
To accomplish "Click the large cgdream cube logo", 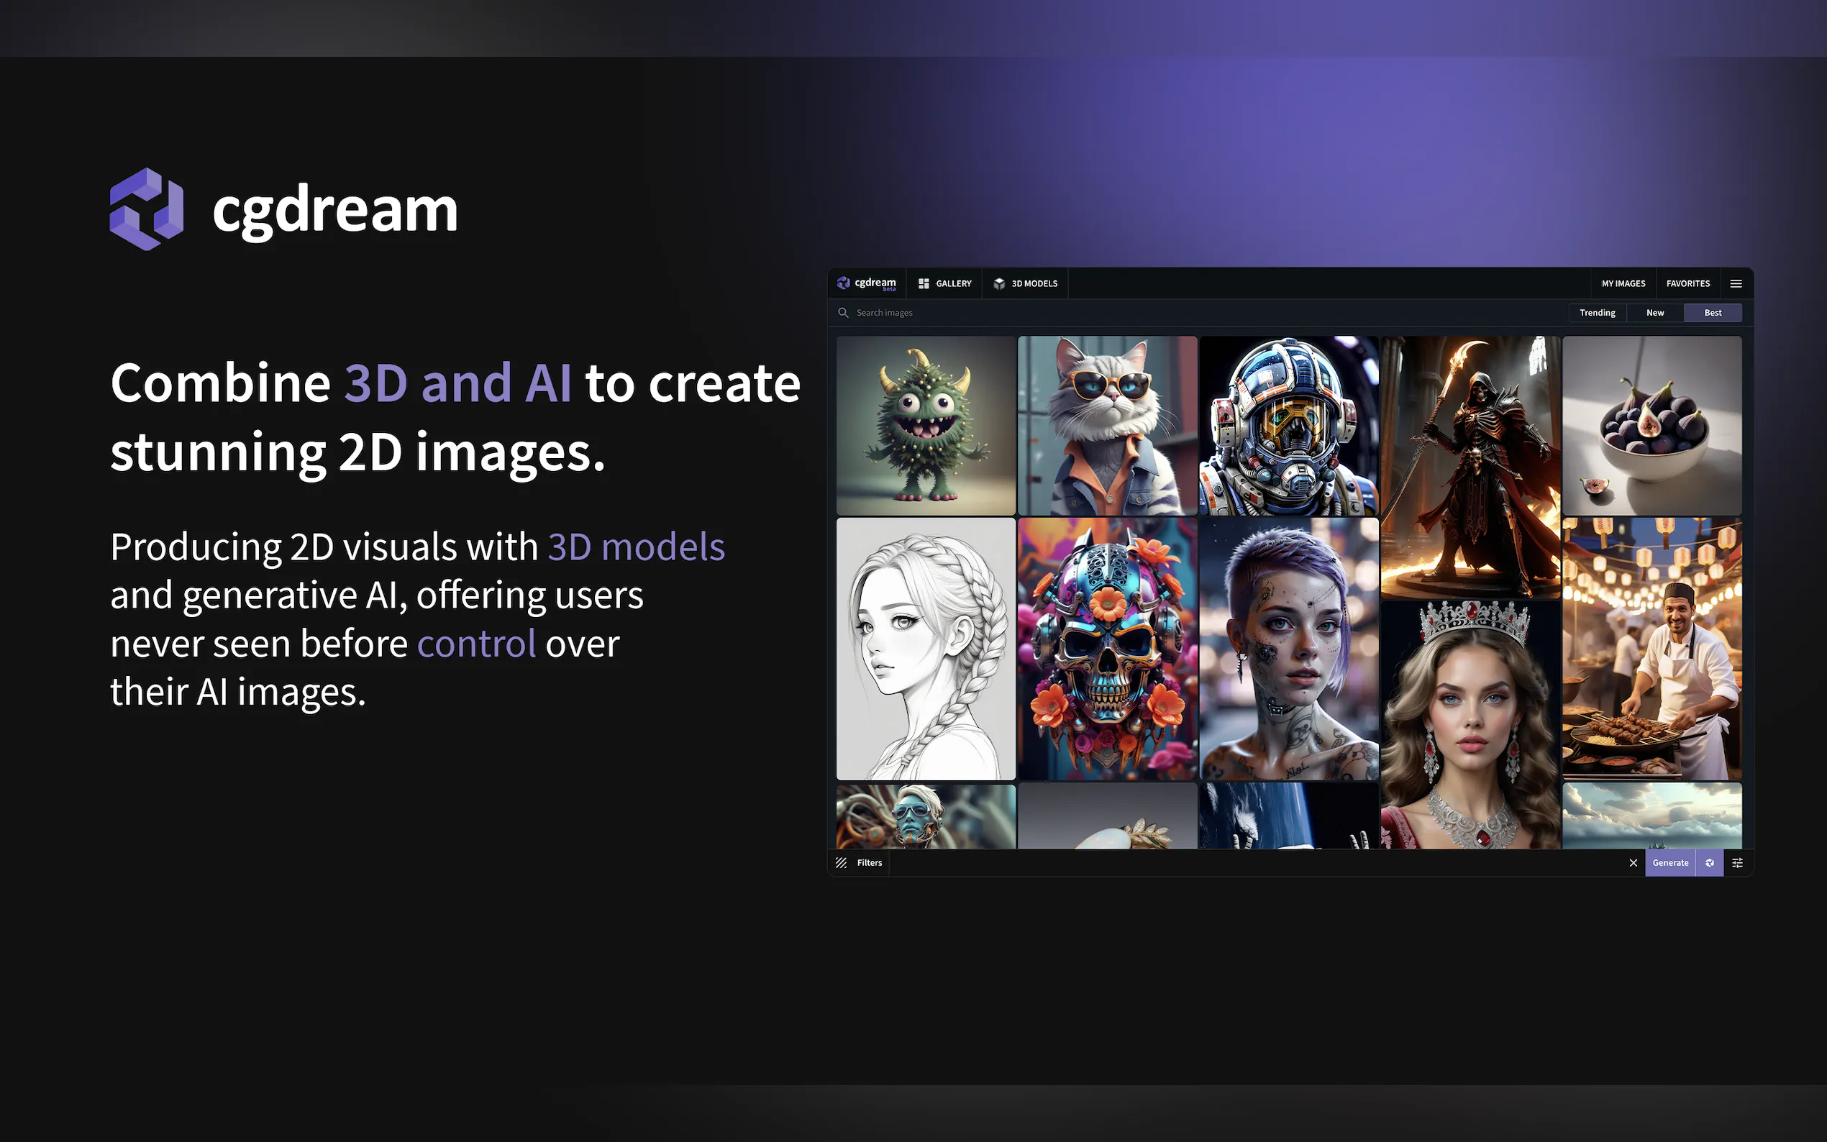I will 147,209.
